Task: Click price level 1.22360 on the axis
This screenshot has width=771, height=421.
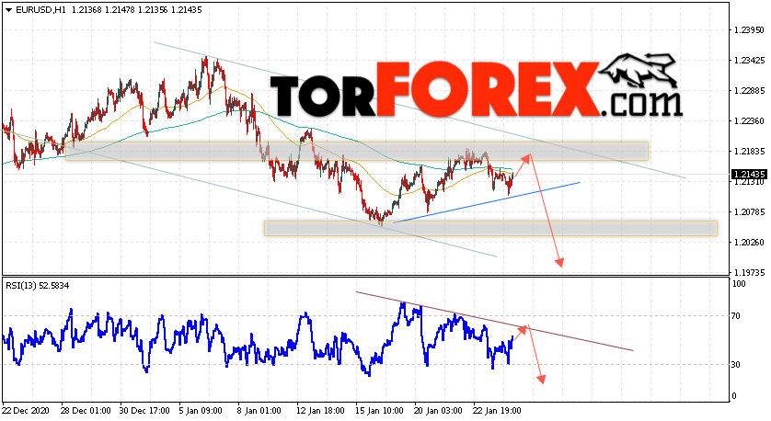Action: tap(749, 120)
